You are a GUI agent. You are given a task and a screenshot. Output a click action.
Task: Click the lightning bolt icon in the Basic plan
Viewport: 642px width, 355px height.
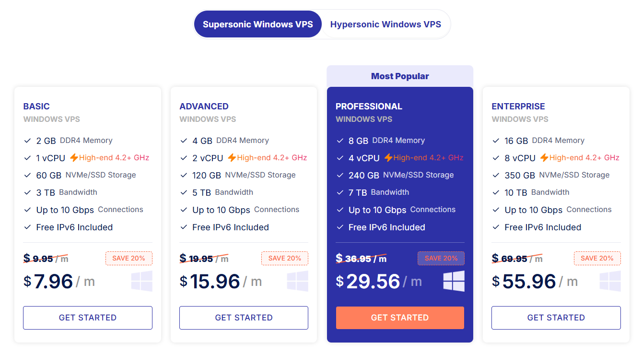(x=74, y=157)
